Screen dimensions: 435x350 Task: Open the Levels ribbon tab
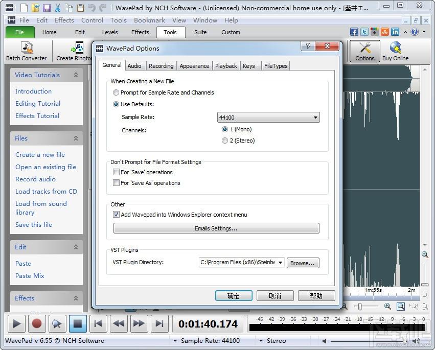(110, 32)
